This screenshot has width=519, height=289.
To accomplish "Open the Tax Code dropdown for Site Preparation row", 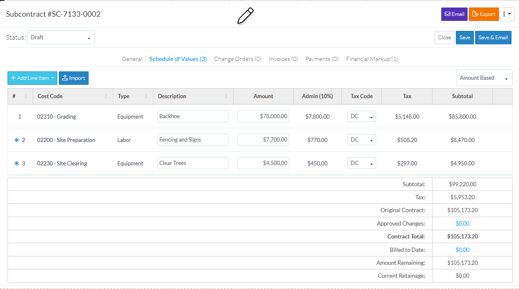I will [361, 139].
